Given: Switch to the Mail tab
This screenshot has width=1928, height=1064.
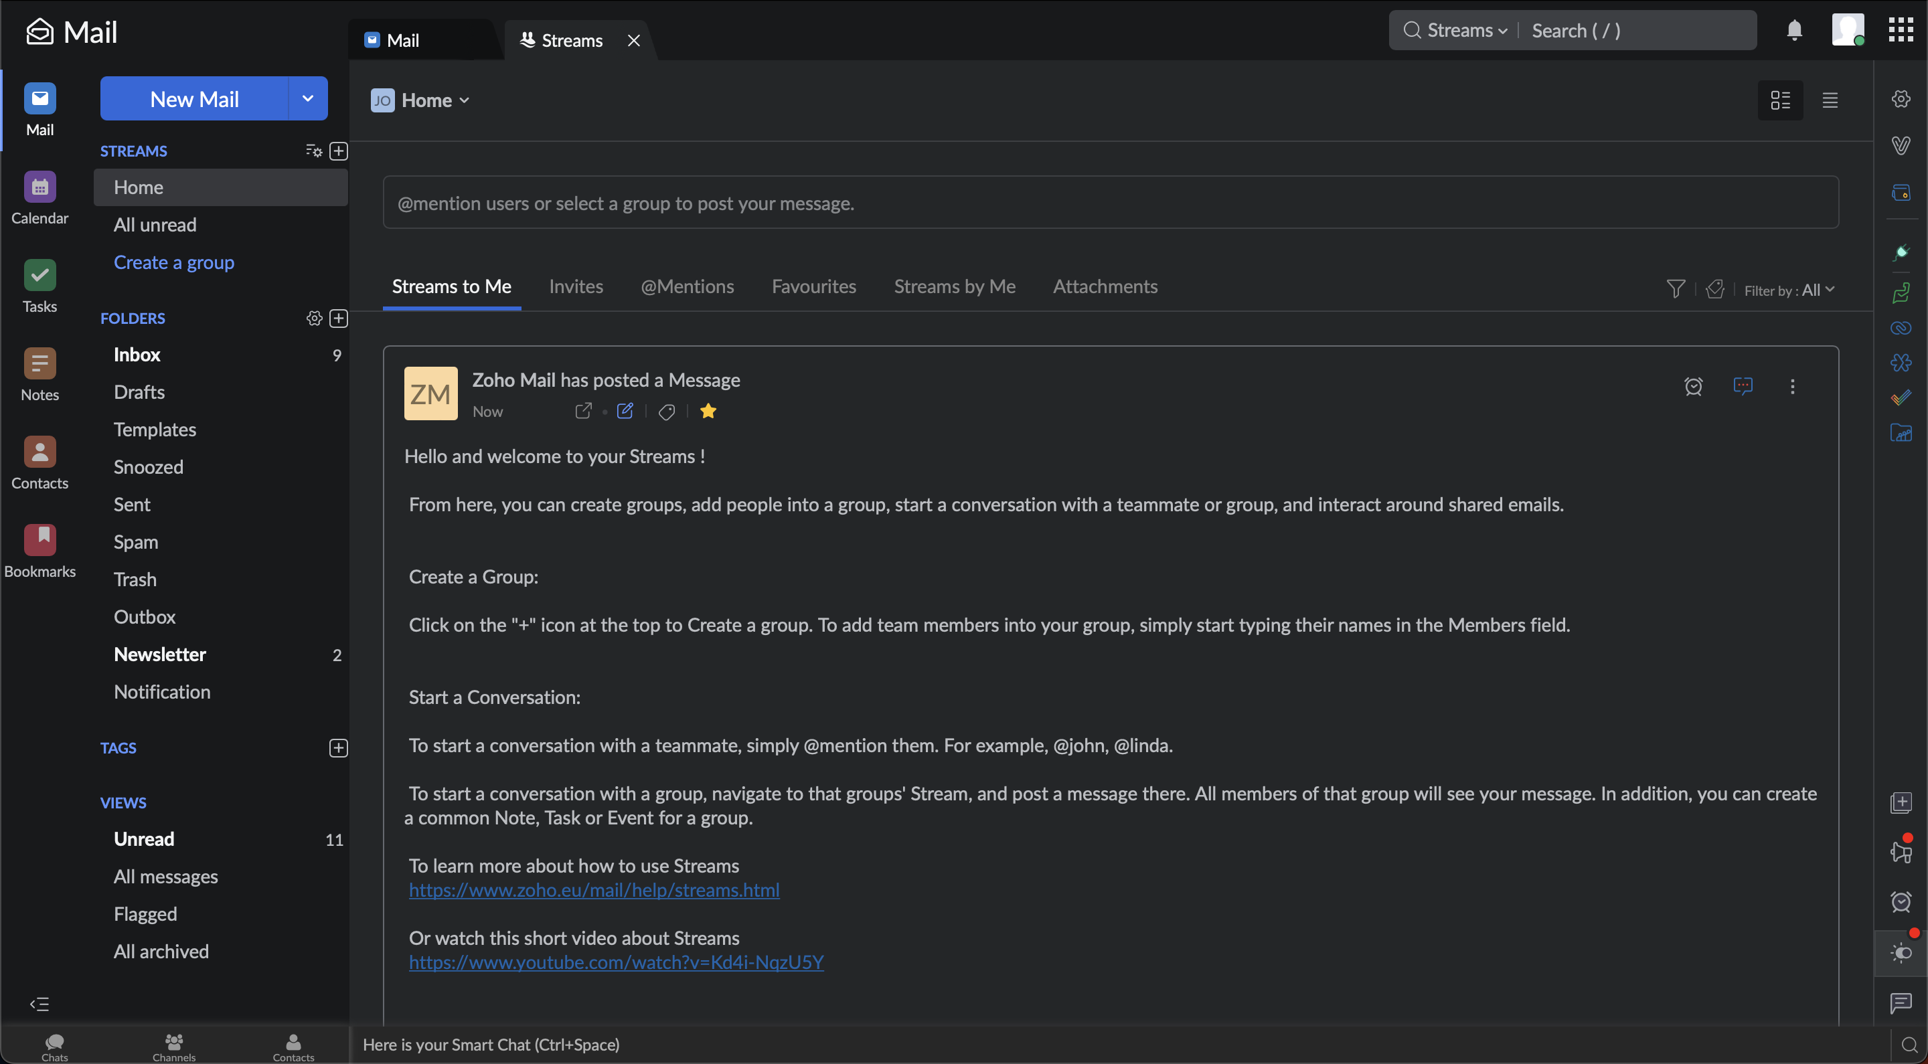Looking at the screenshot, I should click(402, 40).
